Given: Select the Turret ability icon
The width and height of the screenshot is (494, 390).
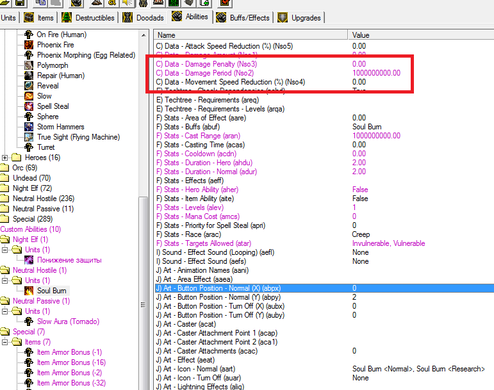Looking at the screenshot, I should coord(29,147).
